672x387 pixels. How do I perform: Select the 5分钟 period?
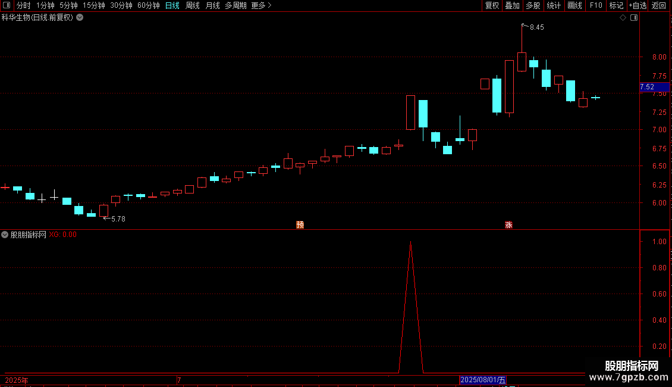68,5
